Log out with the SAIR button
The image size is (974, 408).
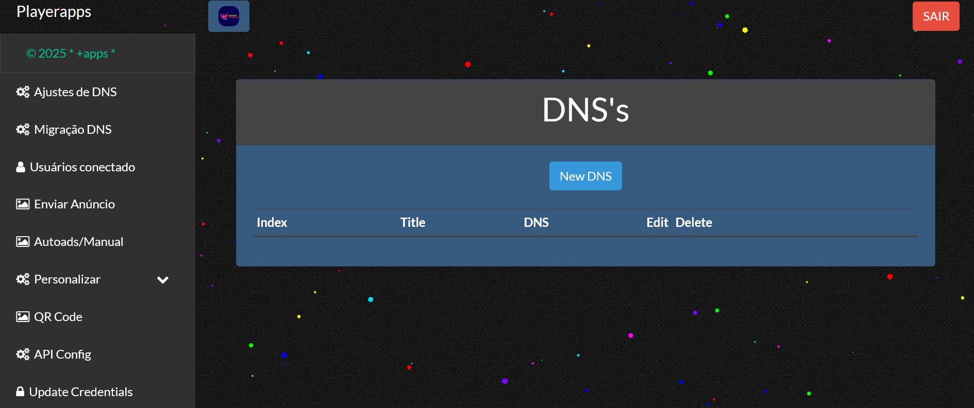[935, 16]
